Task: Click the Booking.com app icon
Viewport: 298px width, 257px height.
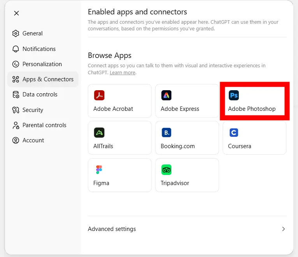Action: (166, 133)
